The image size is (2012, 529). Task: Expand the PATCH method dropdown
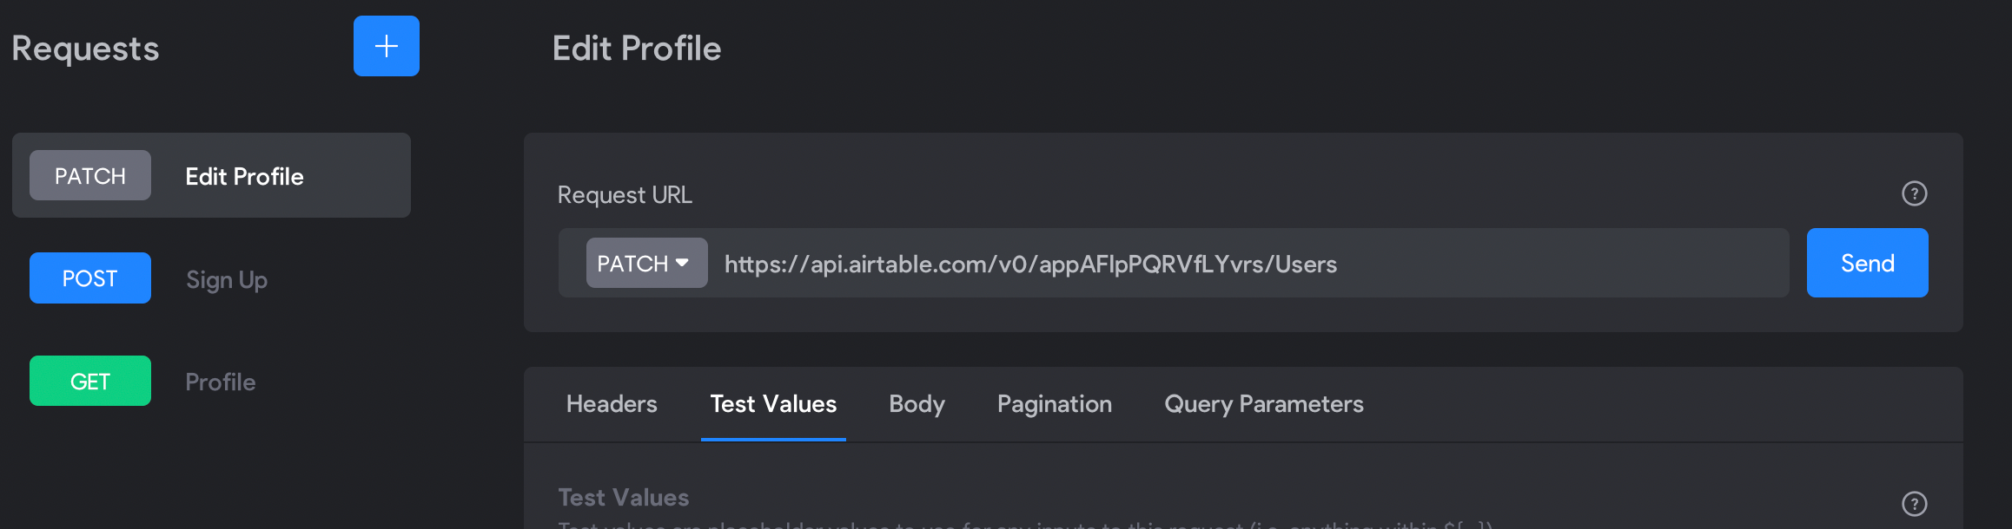(x=647, y=263)
